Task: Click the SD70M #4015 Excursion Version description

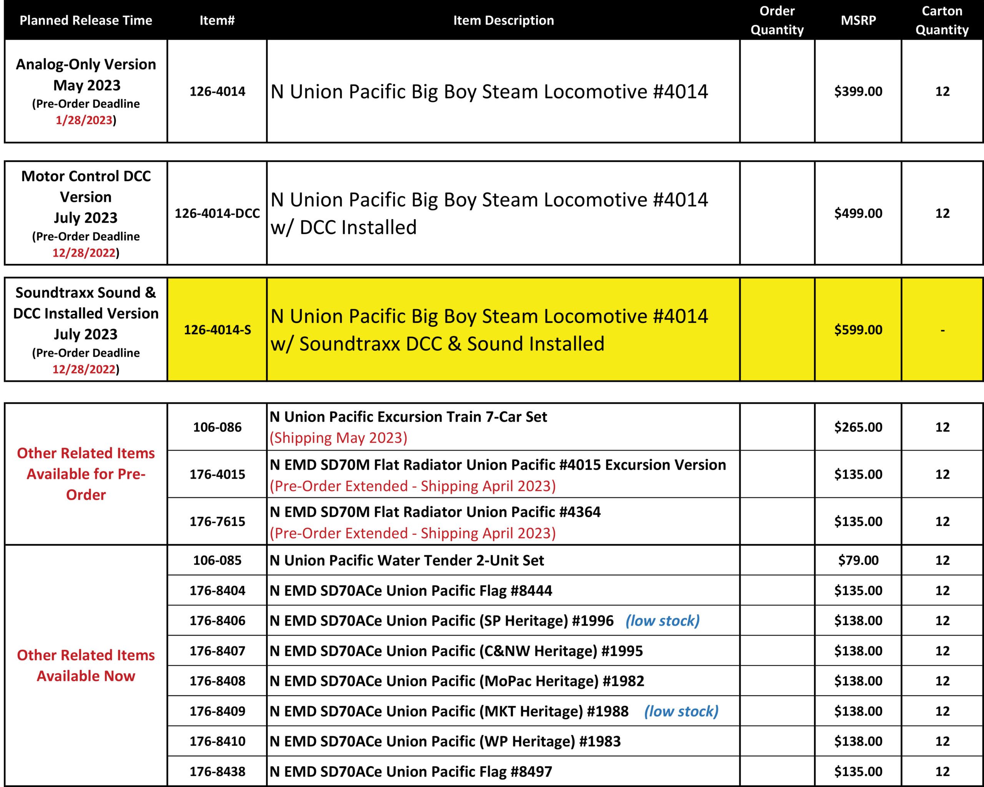Action: 498,465
